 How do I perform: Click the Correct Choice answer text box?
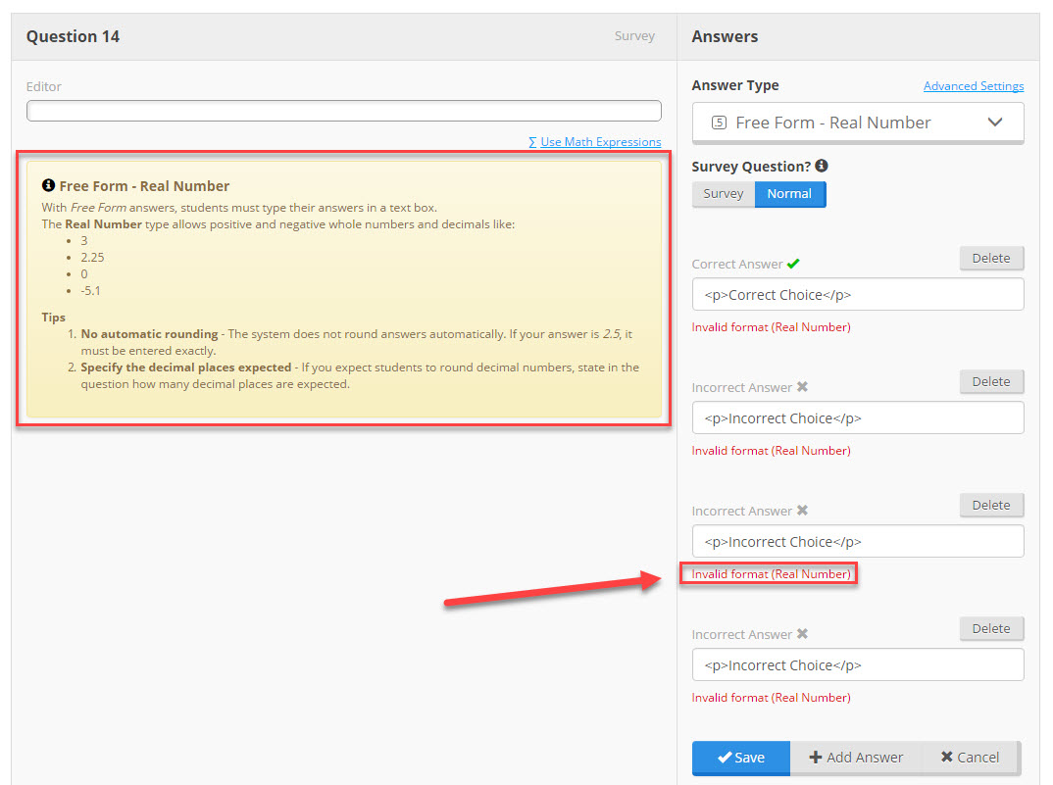tap(858, 294)
